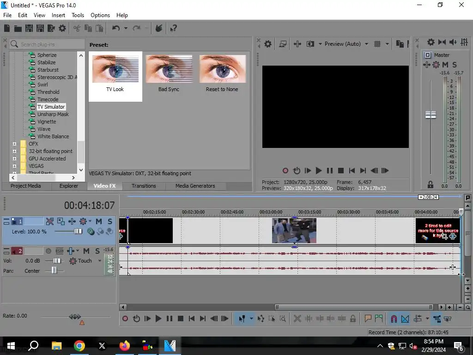Open Event Pan/Crop on the last video clip
This screenshot has height=355, width=473.
444,236
